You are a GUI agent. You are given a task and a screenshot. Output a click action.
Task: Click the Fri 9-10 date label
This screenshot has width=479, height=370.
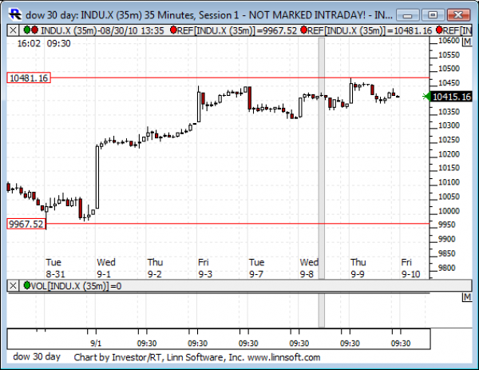coord(410,268)
